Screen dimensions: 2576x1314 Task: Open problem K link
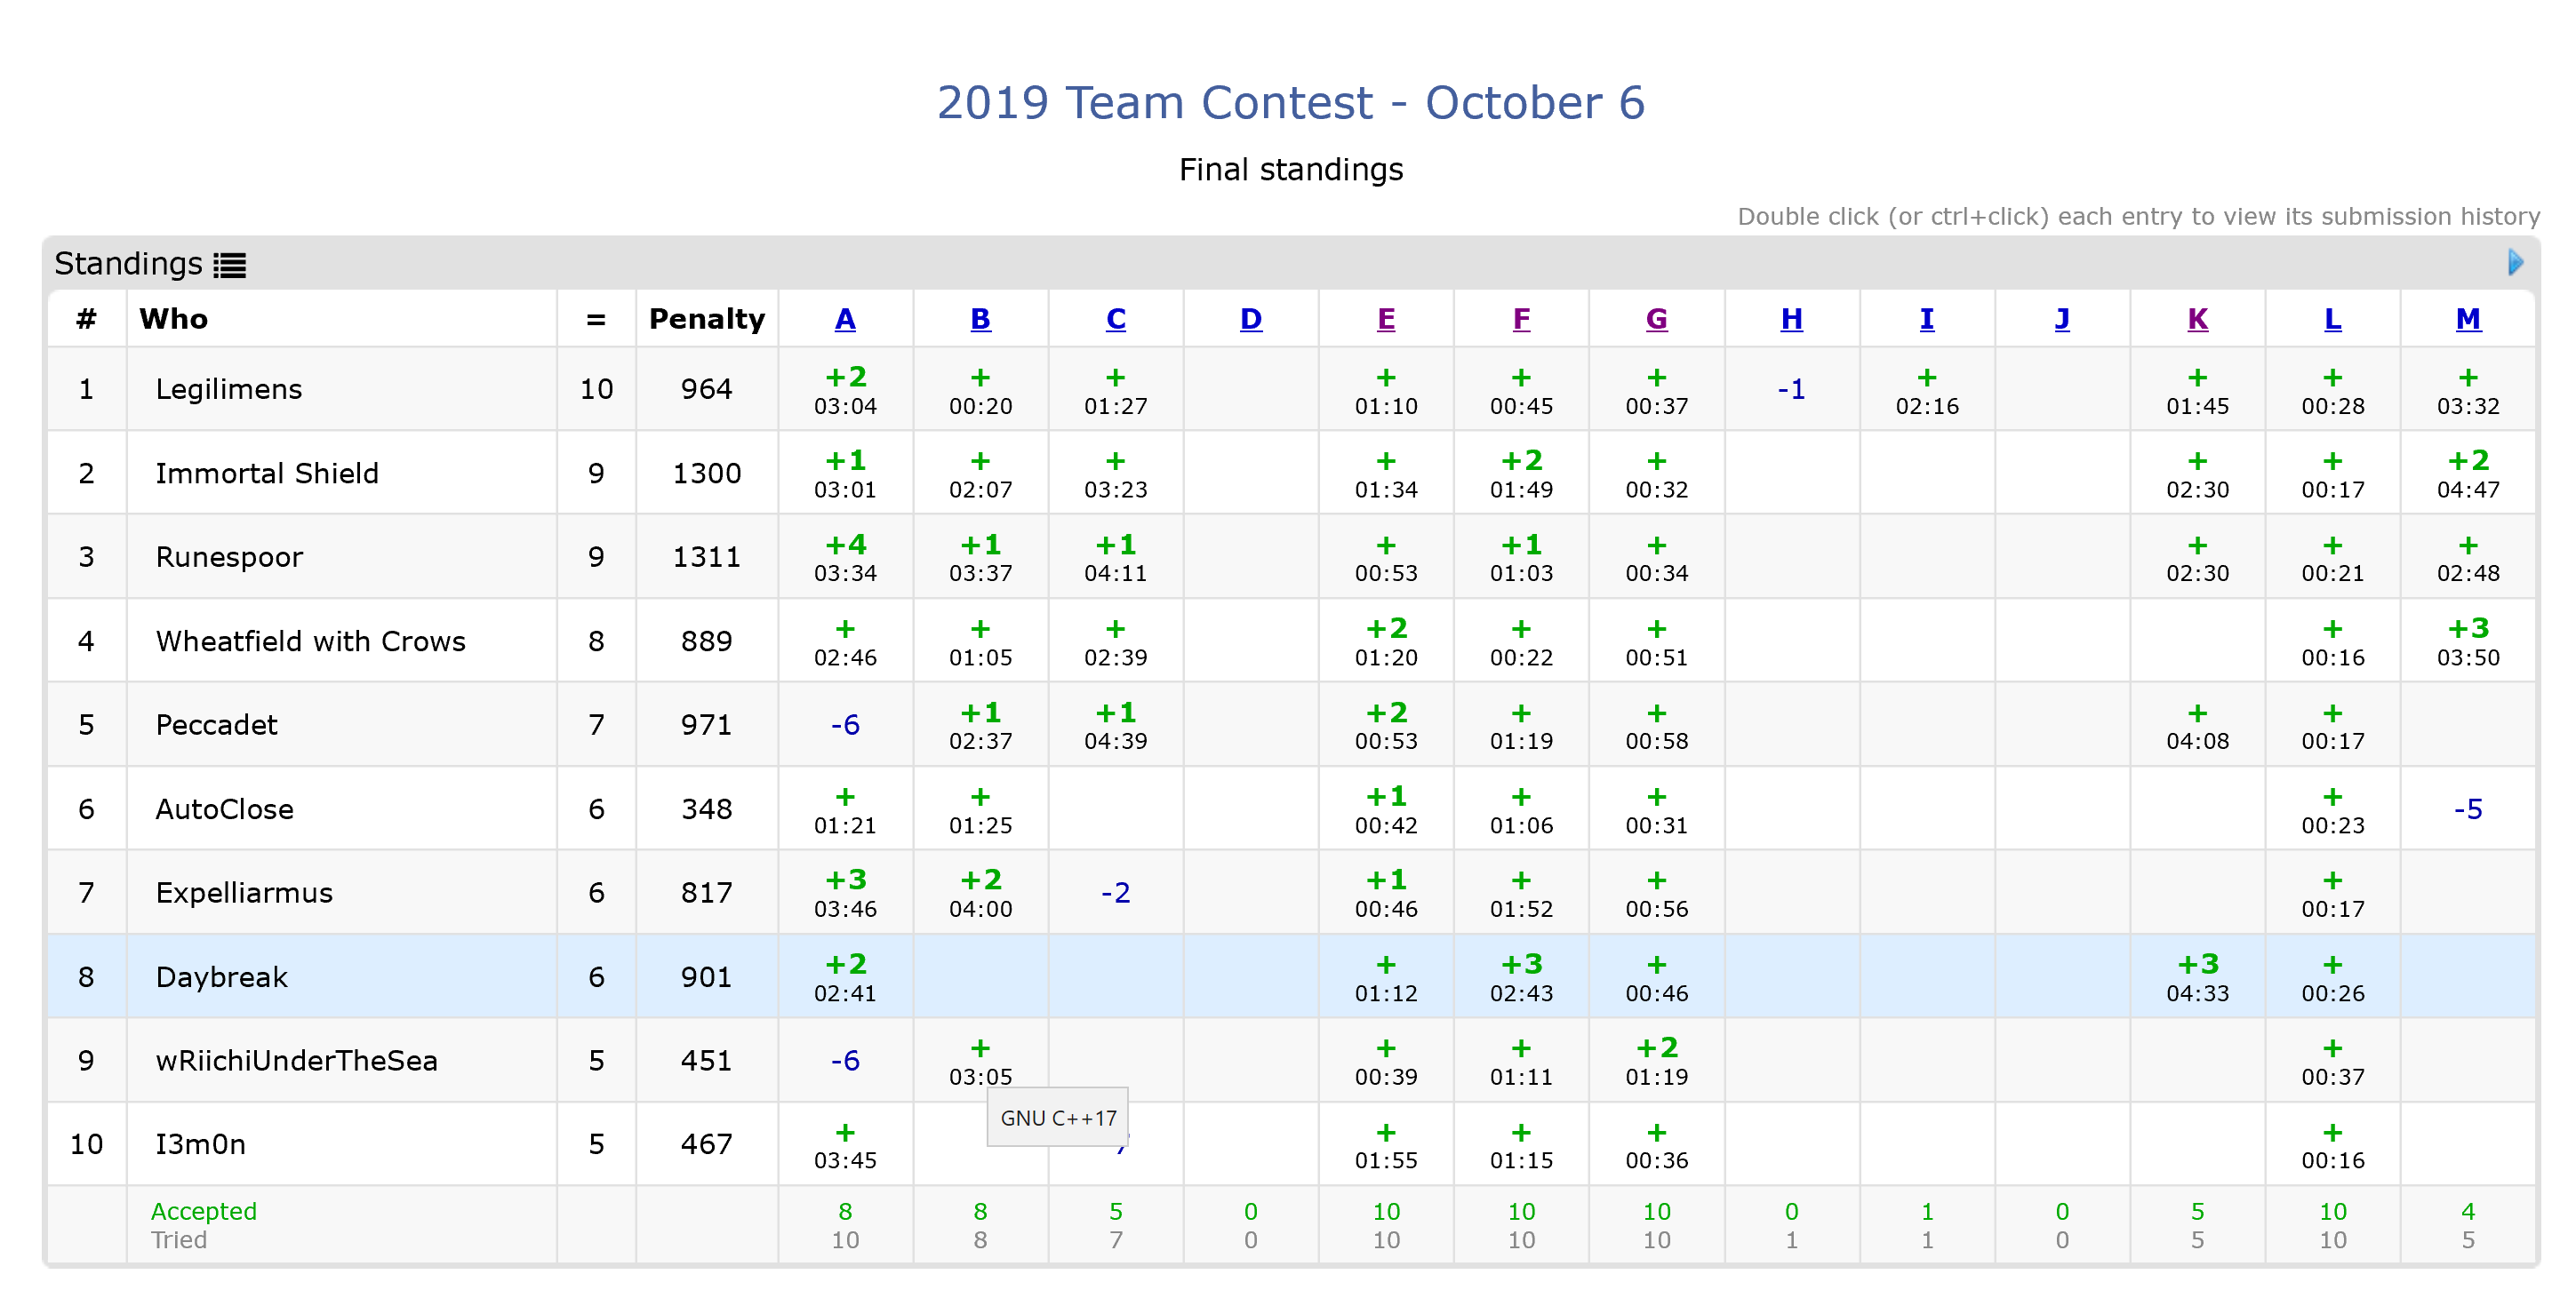(x=2197, y=319)
